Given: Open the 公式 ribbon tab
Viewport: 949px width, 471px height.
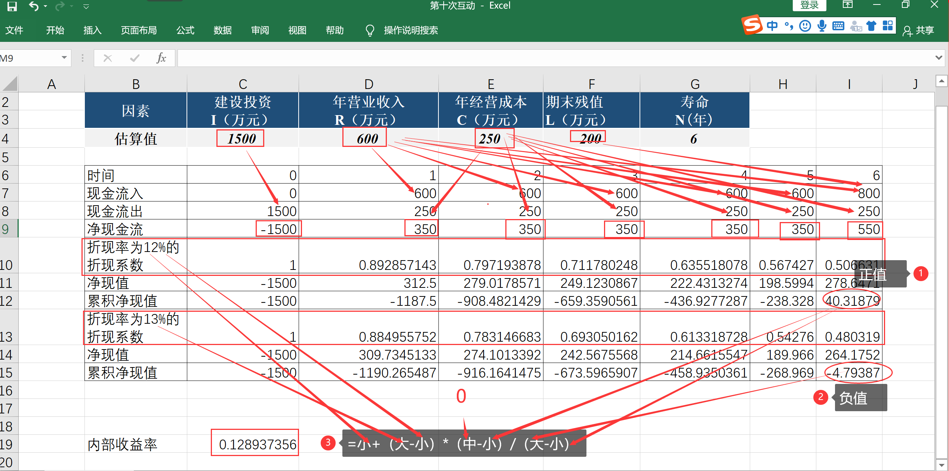Looking at the screenshot, I should (x=185, y=30).
